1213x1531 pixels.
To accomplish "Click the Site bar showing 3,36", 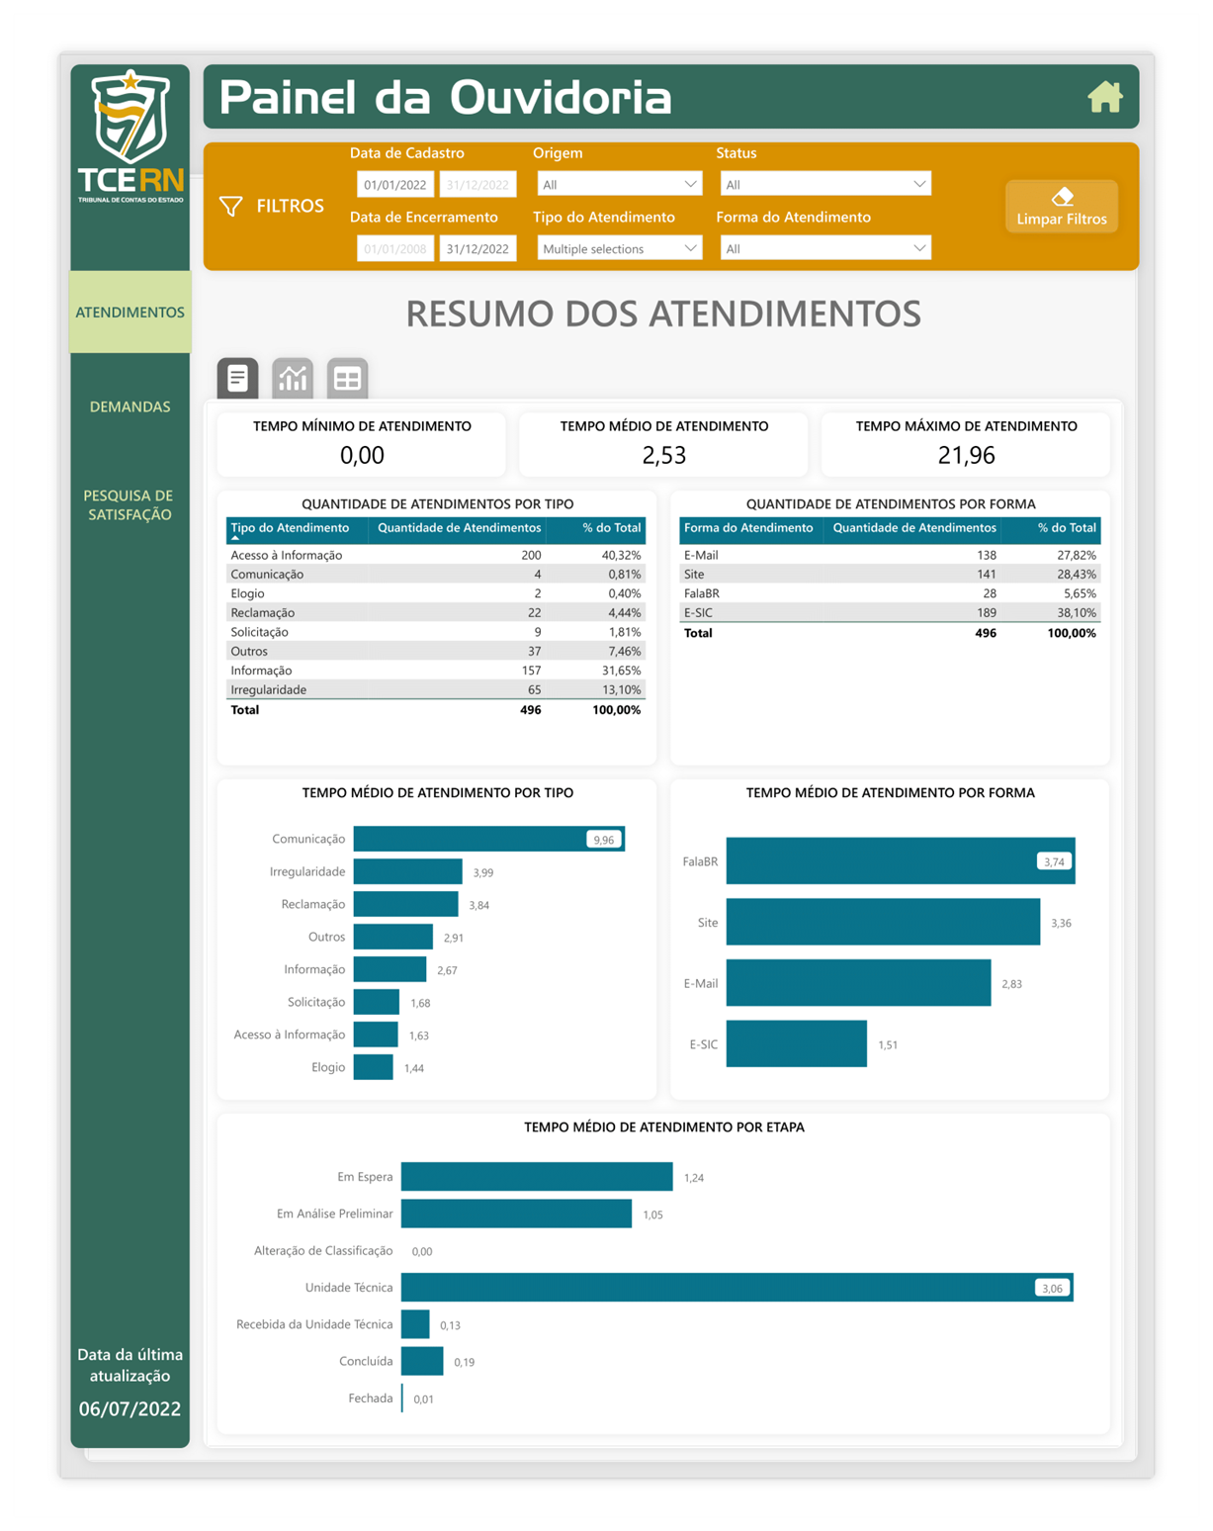I will [884, 922].
